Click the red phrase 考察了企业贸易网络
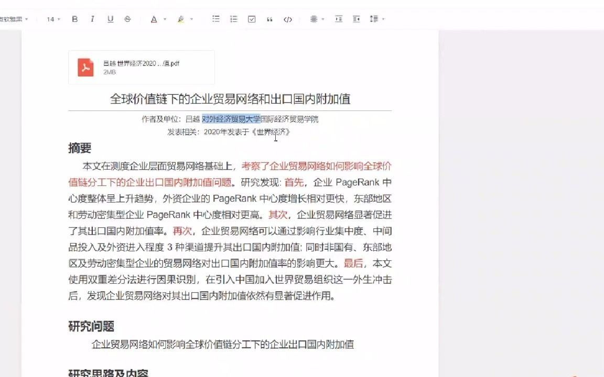Viewport: 604px width, 377px height. (283, 166)
